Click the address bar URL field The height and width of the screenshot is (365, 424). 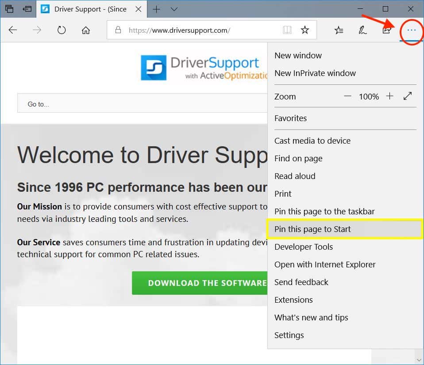click(x=199, y=30)
